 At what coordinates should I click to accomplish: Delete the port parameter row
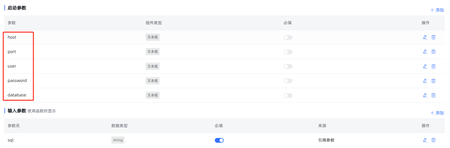point(433,52)
